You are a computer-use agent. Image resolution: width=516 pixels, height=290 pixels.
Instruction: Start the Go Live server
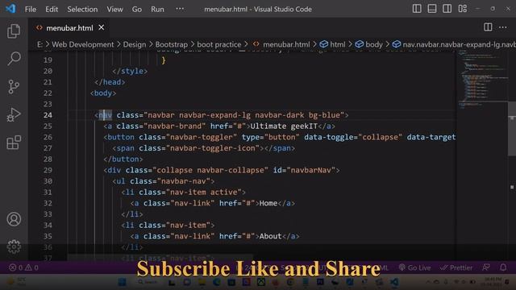tap(414, 267)
